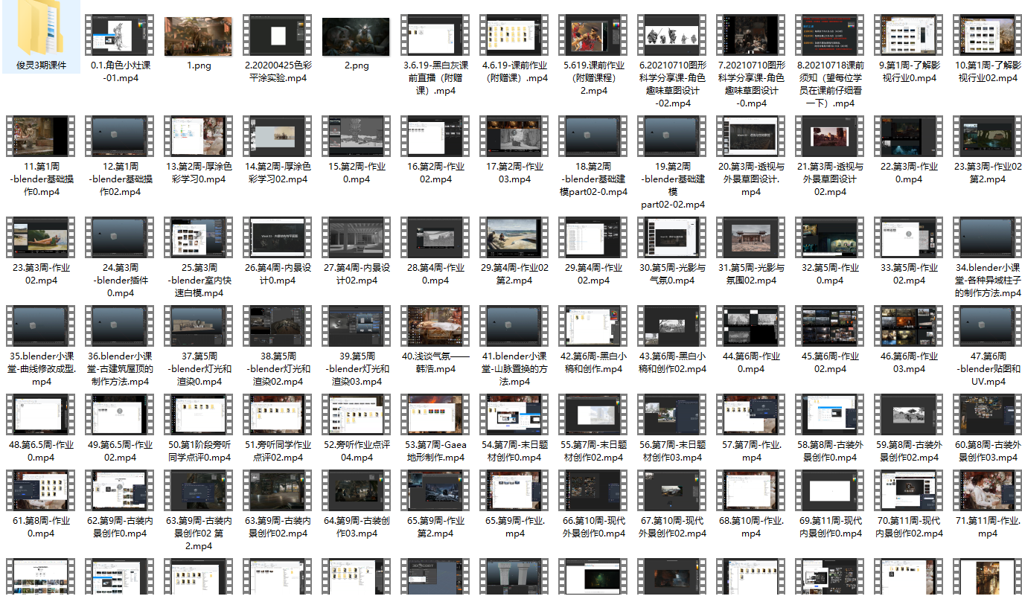Click 60.第8周-古装外景创作03.mp4 video
This screenshot has width=1022, height=599.
coord(987,415)
